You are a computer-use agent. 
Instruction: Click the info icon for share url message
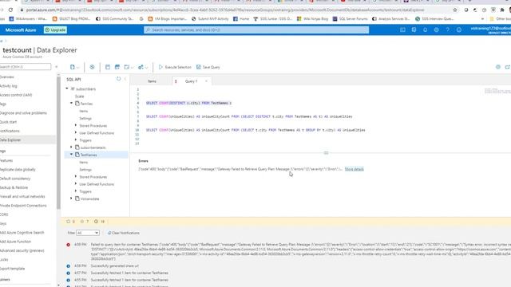tap(69, 265)
